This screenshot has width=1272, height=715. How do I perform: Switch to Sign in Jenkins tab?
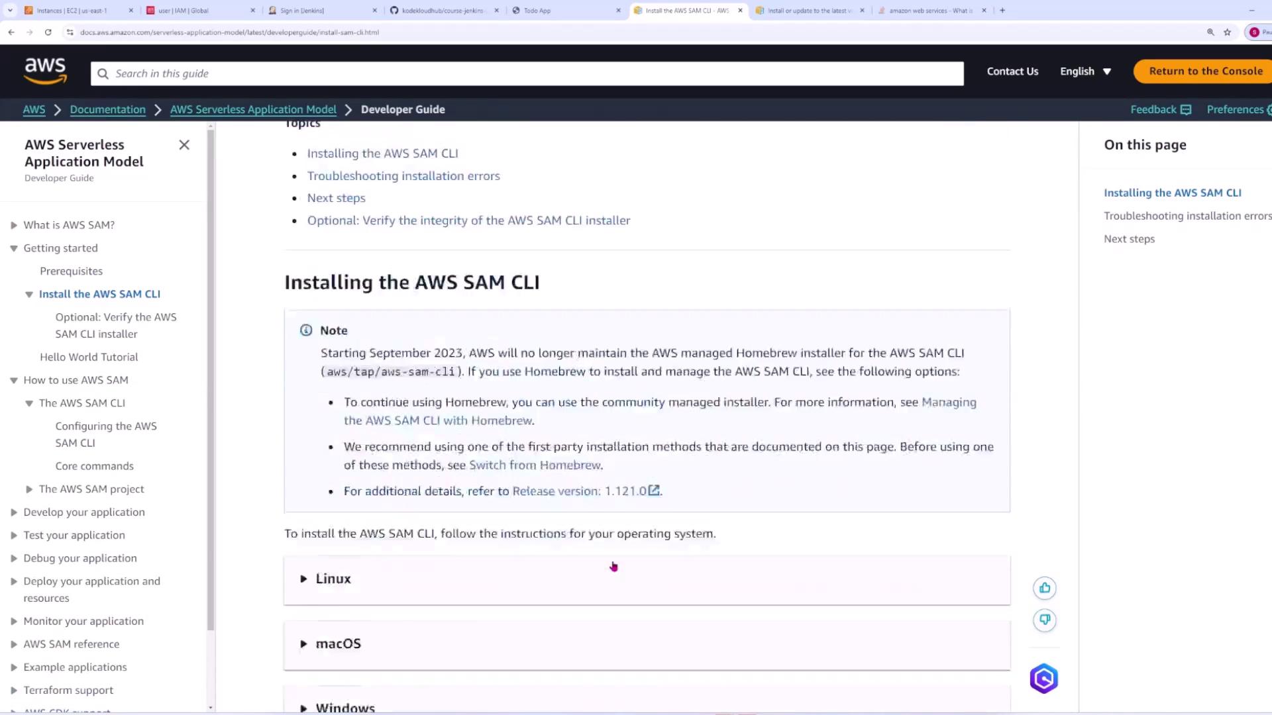(301, 11)
